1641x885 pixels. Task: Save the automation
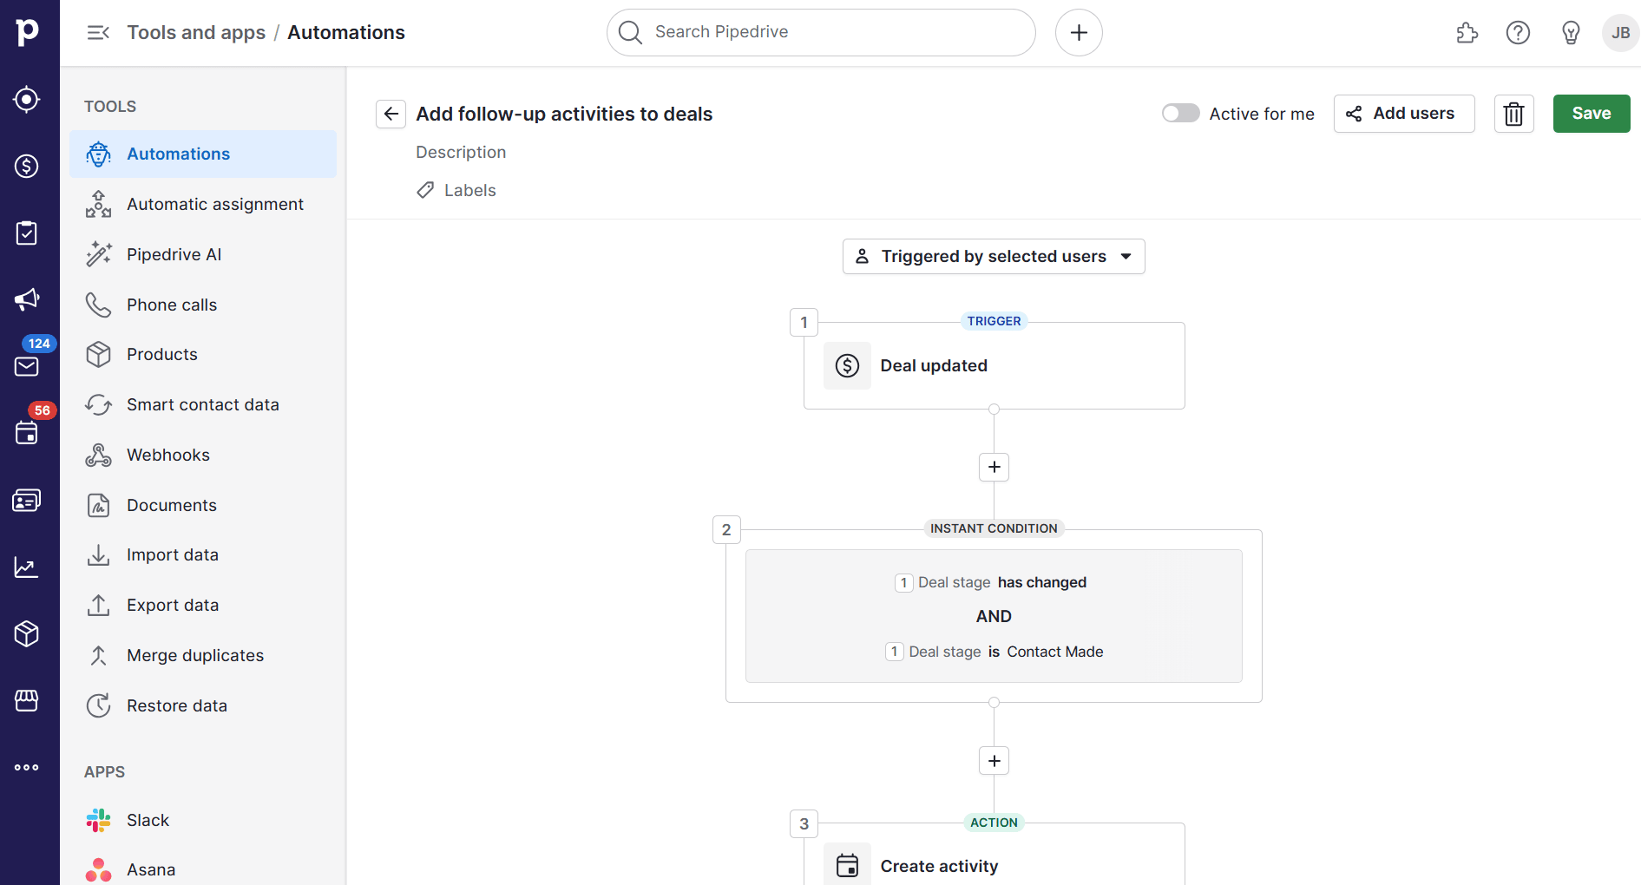[1591, 113]
